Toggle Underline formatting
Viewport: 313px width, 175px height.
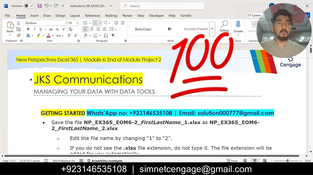click(41, 29)
